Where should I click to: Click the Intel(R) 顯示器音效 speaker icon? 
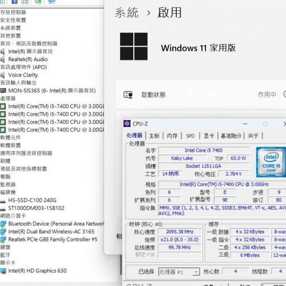point(2,51)
